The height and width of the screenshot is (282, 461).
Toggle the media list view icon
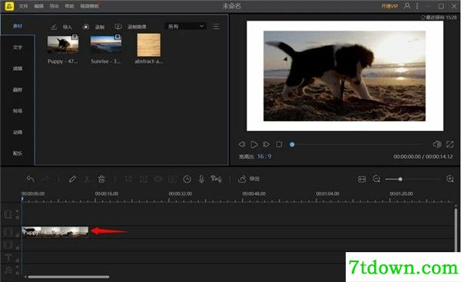[216, 27]
